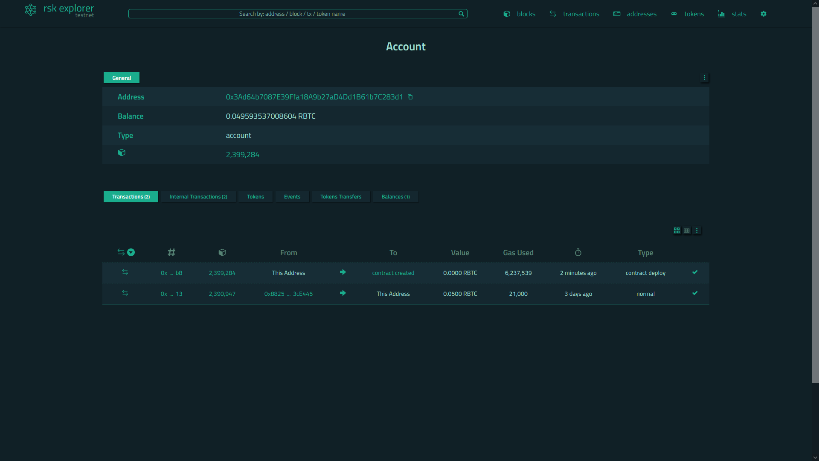
Task: Copy the account address with the clipboard icon
Action: 410,97
